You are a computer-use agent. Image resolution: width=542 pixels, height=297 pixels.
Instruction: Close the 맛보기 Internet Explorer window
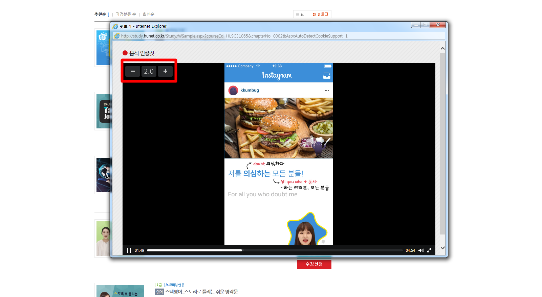tap(438, 25)
